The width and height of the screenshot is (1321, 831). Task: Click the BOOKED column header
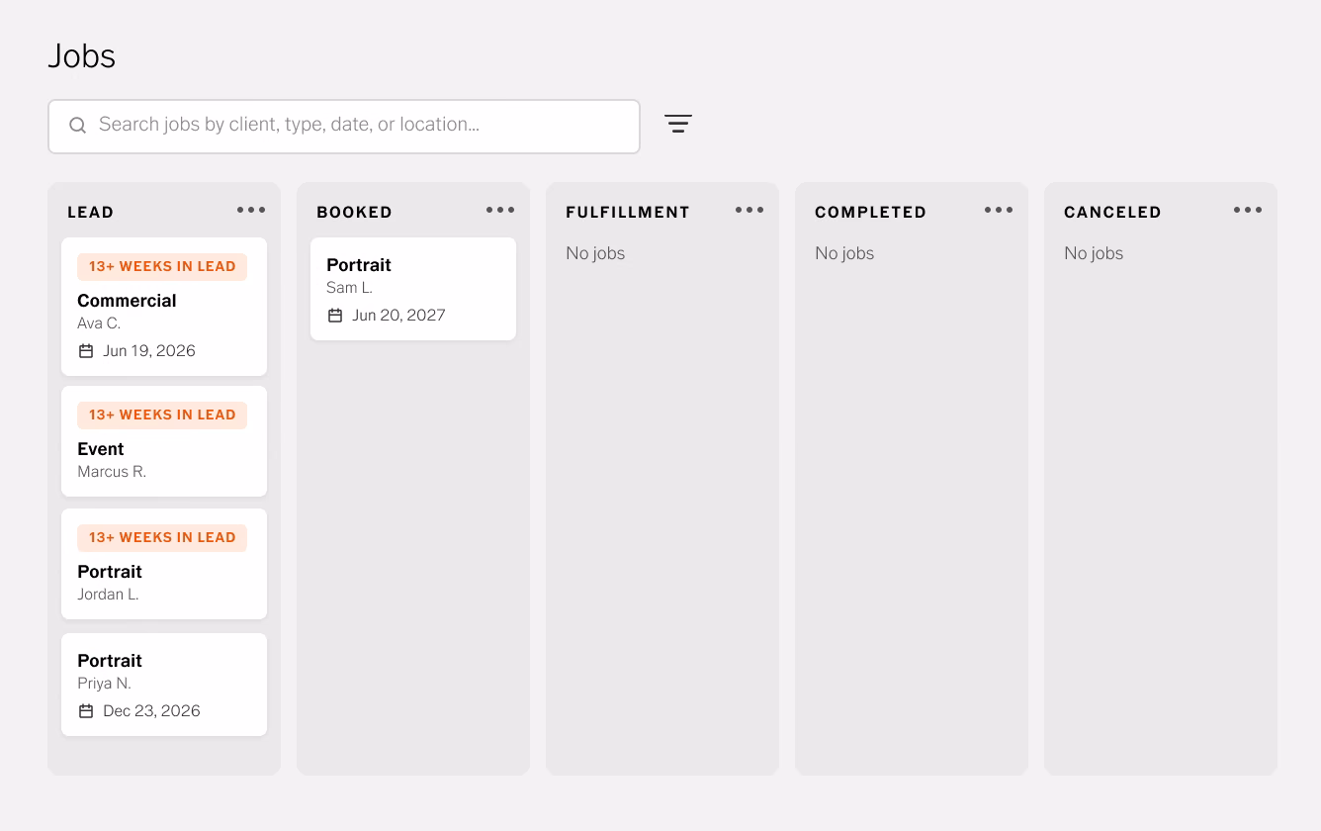point(354,212)
